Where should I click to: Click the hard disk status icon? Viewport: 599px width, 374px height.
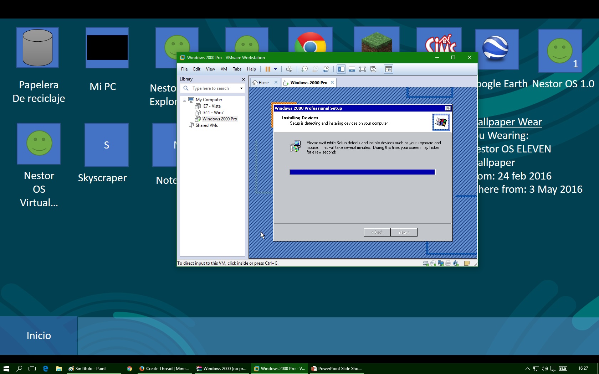tap(425, 263)
